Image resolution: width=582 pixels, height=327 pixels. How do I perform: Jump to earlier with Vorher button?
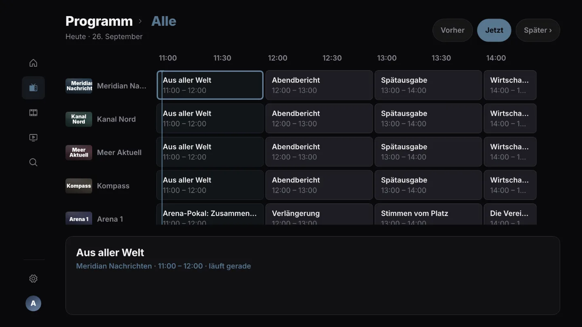pos(453,30)
